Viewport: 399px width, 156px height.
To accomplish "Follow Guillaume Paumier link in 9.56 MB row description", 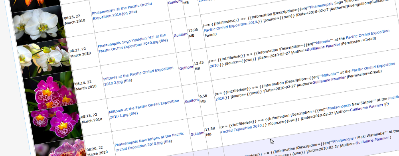I will (329, 80).
